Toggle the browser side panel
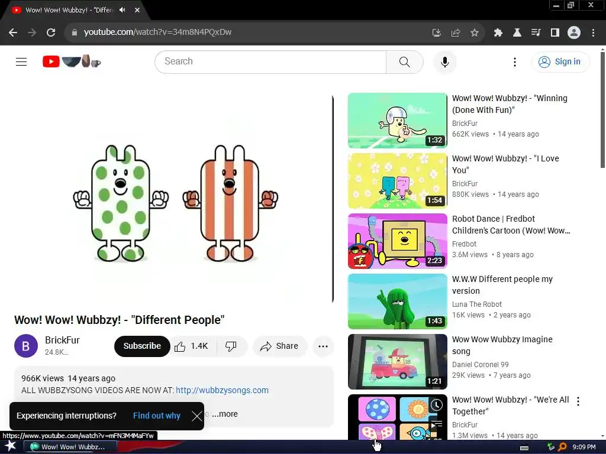The width and height of the screenshot is (606, 454). pyautogui.click(x=555, y=33)
